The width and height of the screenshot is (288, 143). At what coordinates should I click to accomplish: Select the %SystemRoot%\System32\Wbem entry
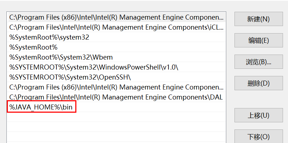57,57
